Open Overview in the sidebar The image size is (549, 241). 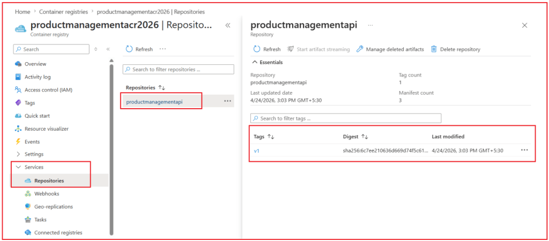pyautogui.click(x=35, y=64)
